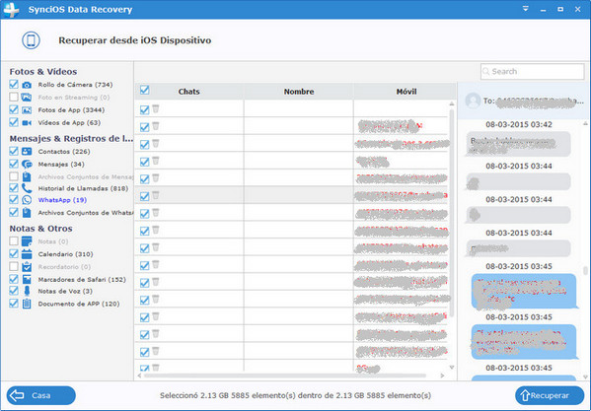Screen dimensions: 591x411
Task: Uncheck the Calendario checkbox
Action: click(14, 253)
